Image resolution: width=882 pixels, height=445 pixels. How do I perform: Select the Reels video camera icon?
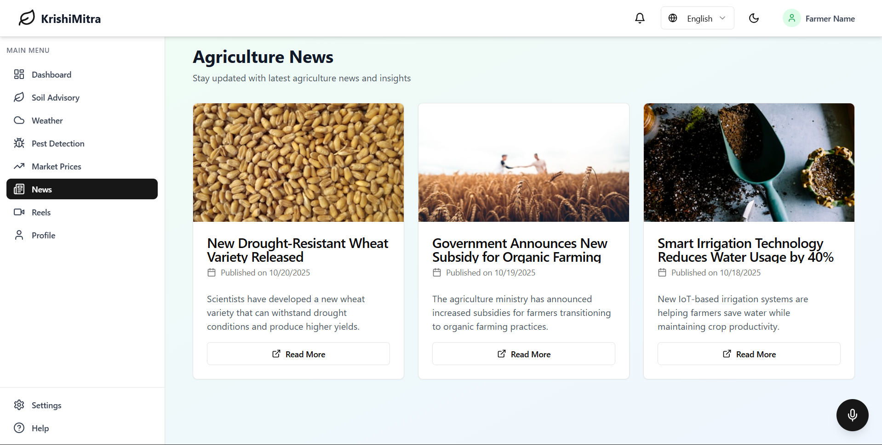(19, 212)
